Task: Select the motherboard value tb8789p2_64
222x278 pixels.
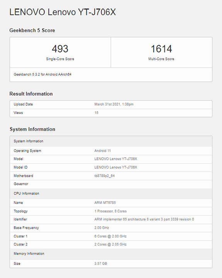Action: [105, 176]
